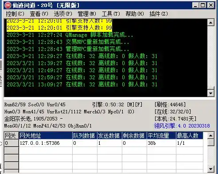Click gateway table scroll-up arrow
Image resolution: width=218 pixels, height=174 pixels.
pos(211,135)
